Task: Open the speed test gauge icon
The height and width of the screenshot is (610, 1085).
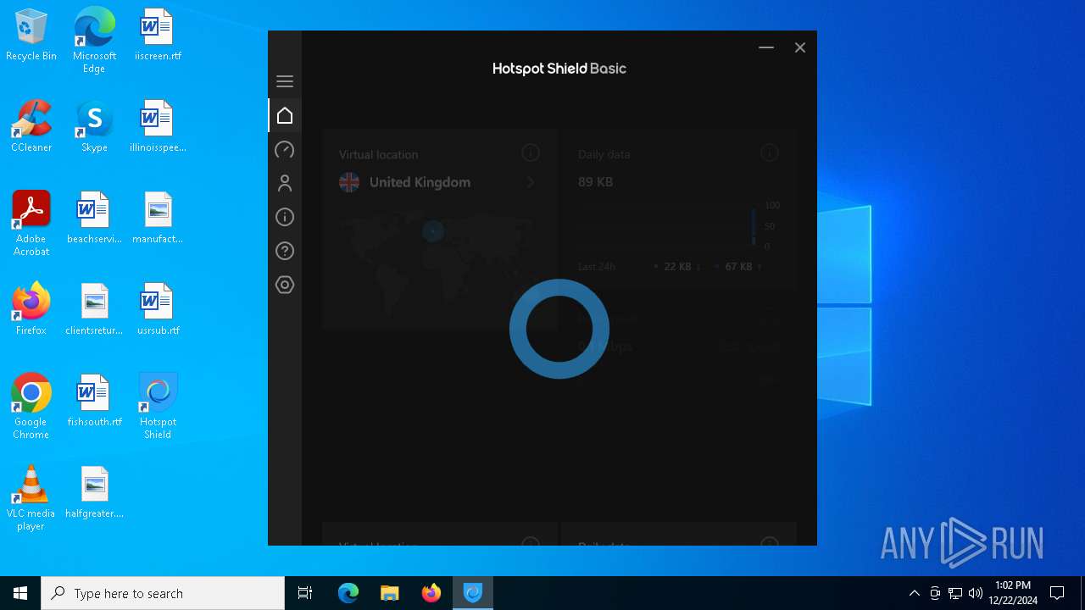Action: tap(285, 150)
